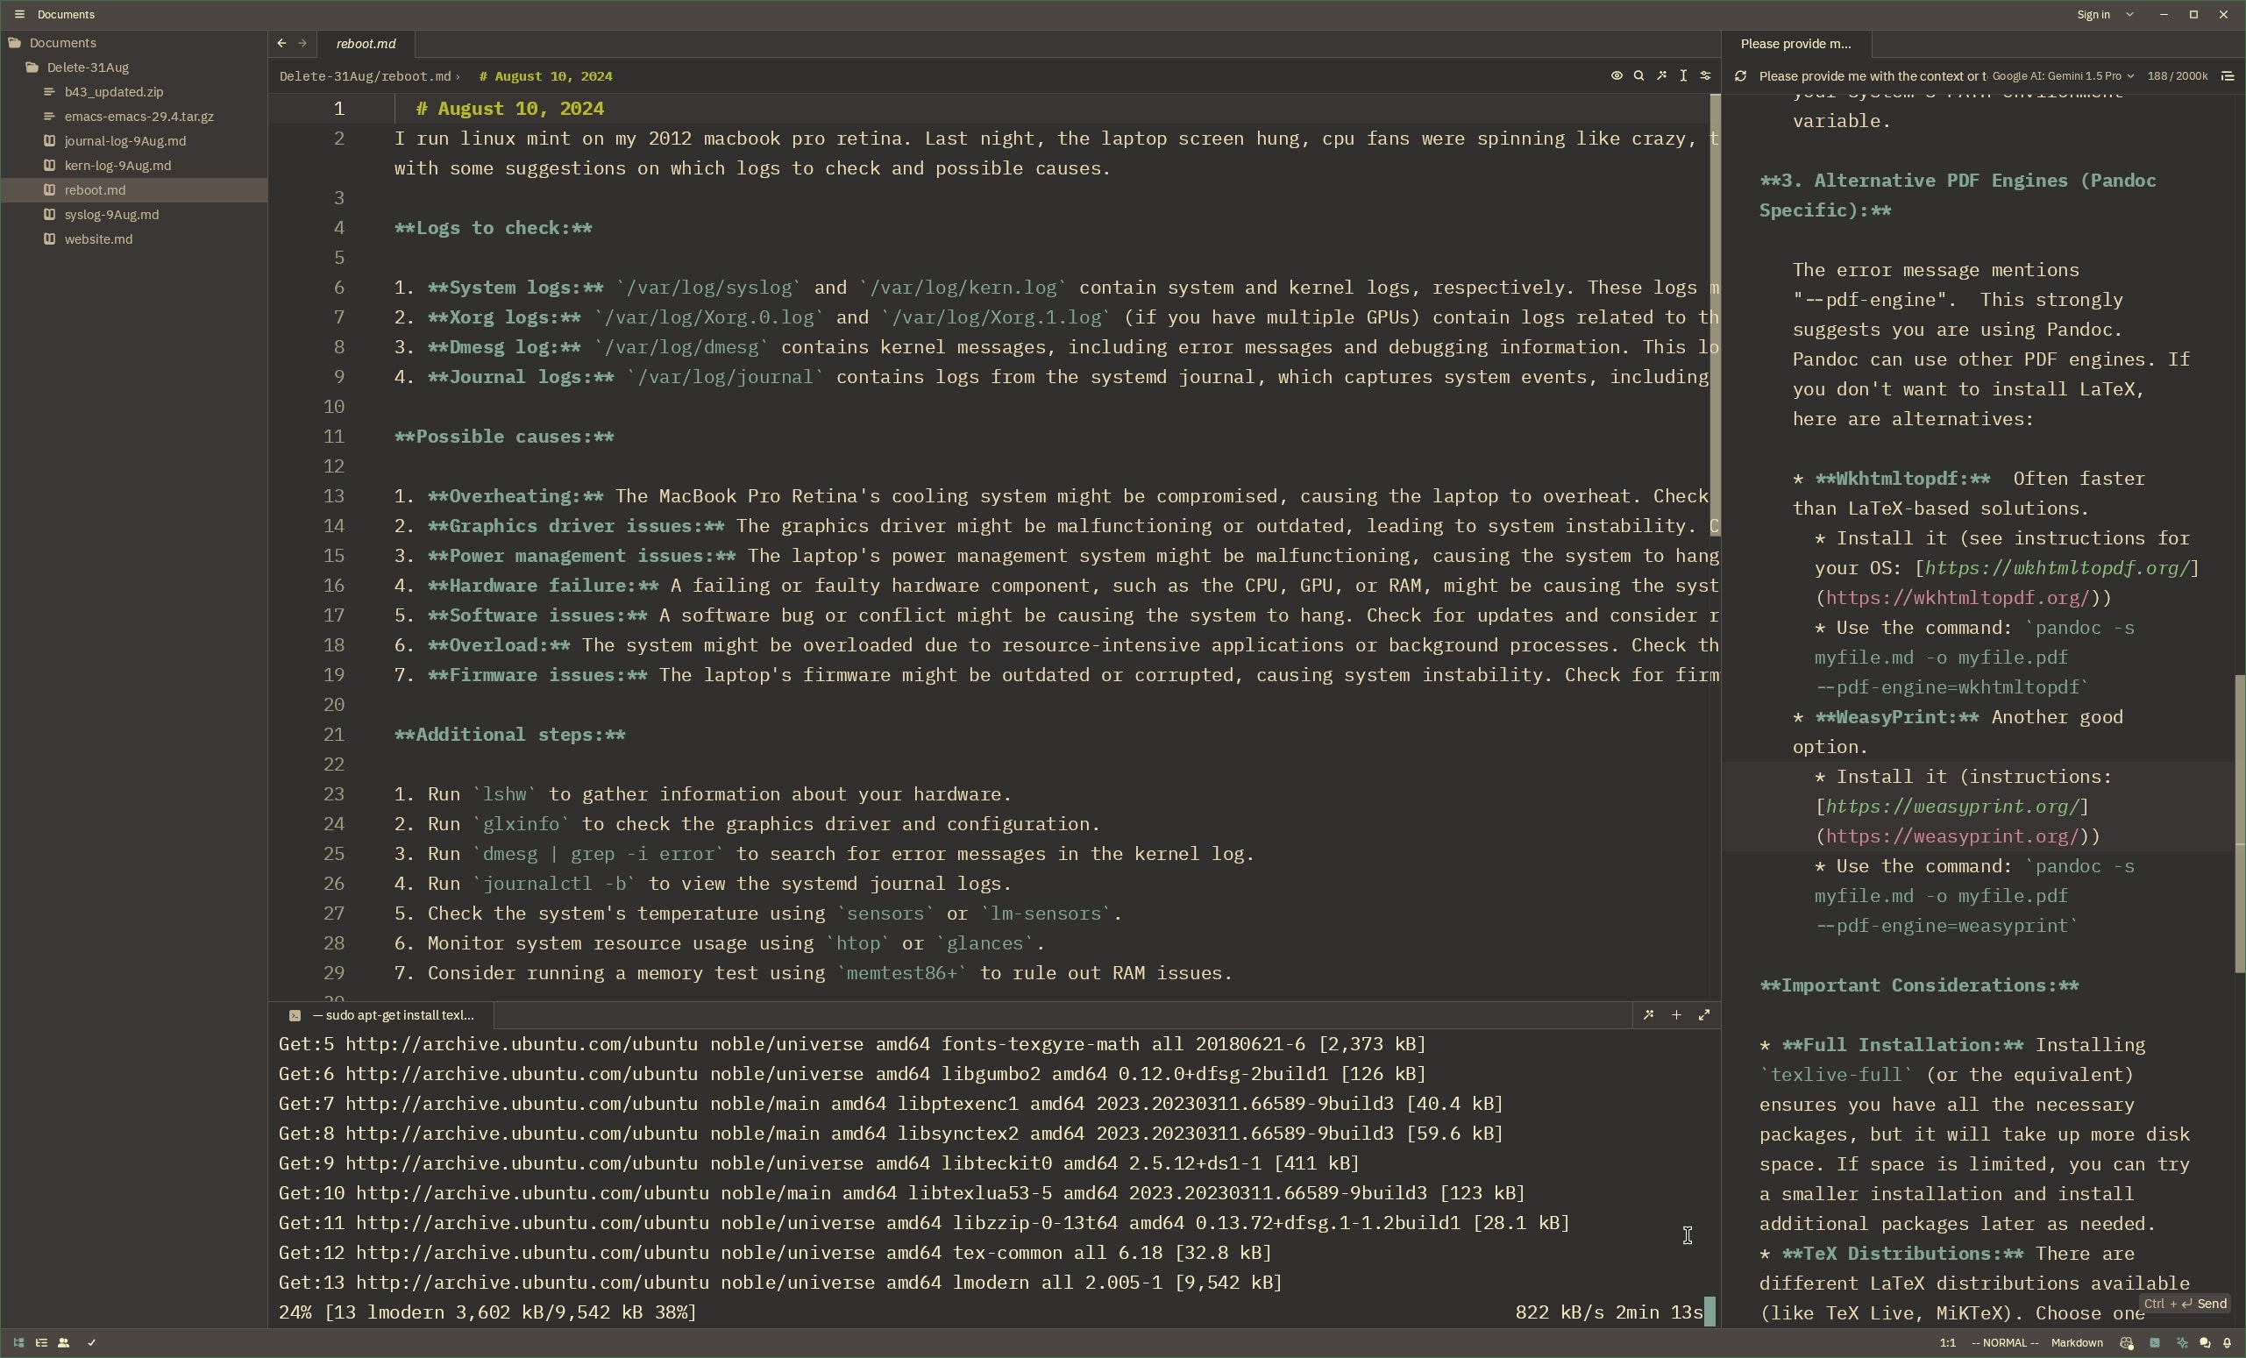Go to line via cursor position 1:1
Viewport: 2246px width, 1358px height.
tap(1947, 1342)
